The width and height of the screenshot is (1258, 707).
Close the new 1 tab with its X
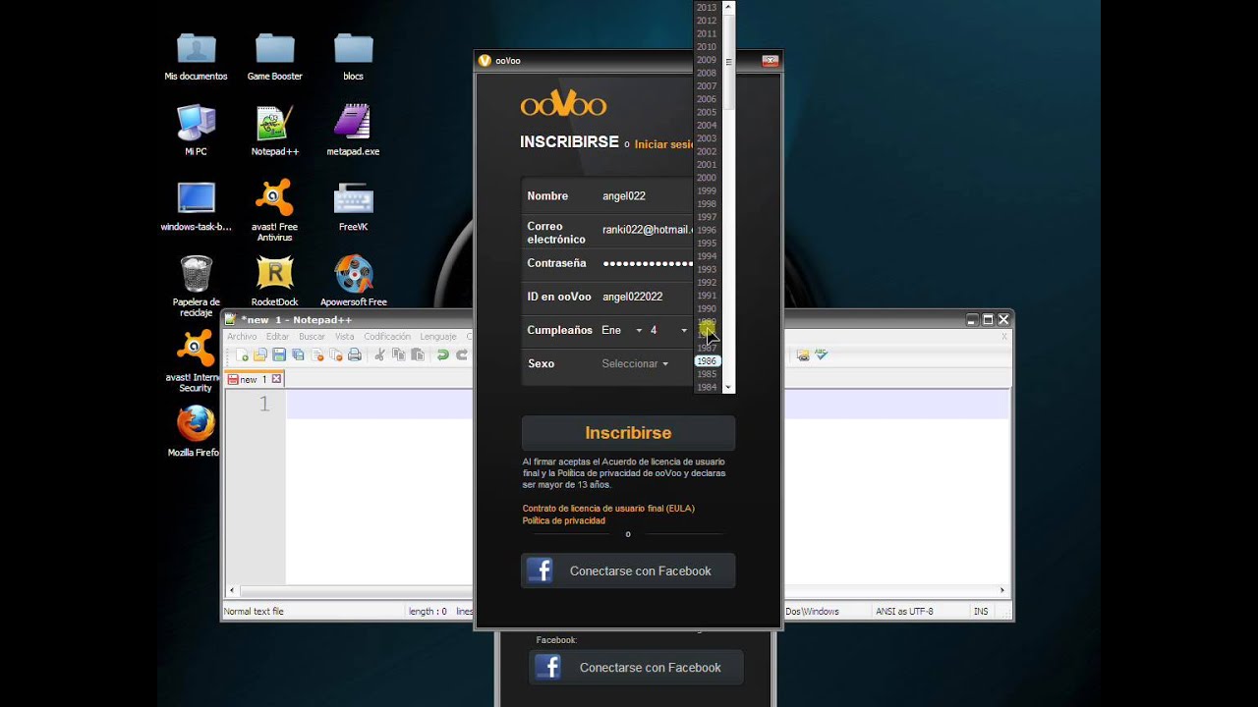click(x=276, y=379)
